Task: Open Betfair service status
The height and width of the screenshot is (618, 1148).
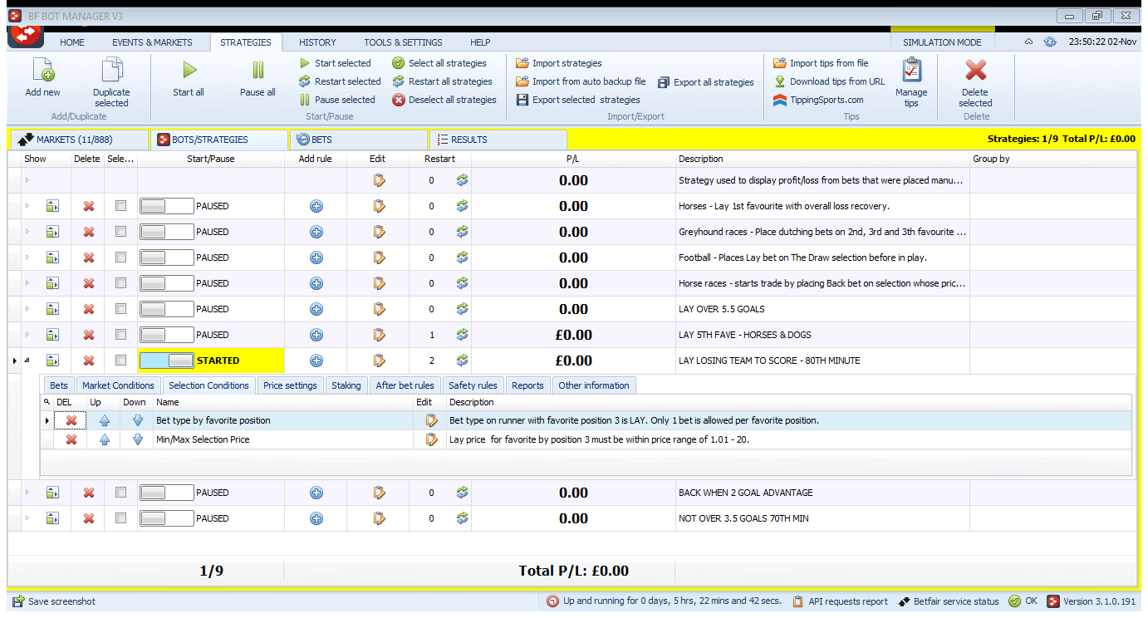Action: click(x=950, y=601)
